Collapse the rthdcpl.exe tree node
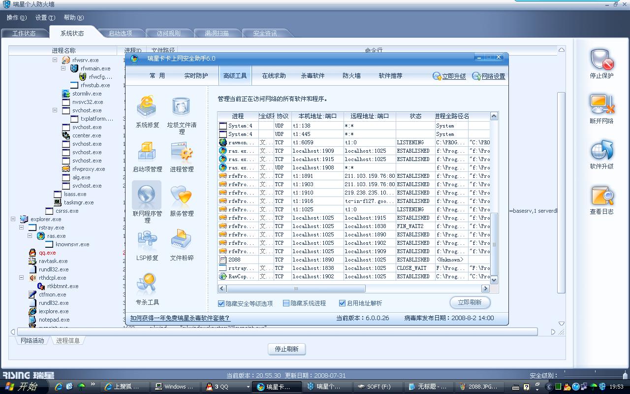 22,278
